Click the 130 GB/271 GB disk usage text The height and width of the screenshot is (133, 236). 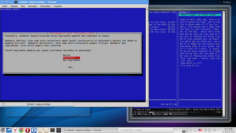pyautogui.click(x=168, y=104)
